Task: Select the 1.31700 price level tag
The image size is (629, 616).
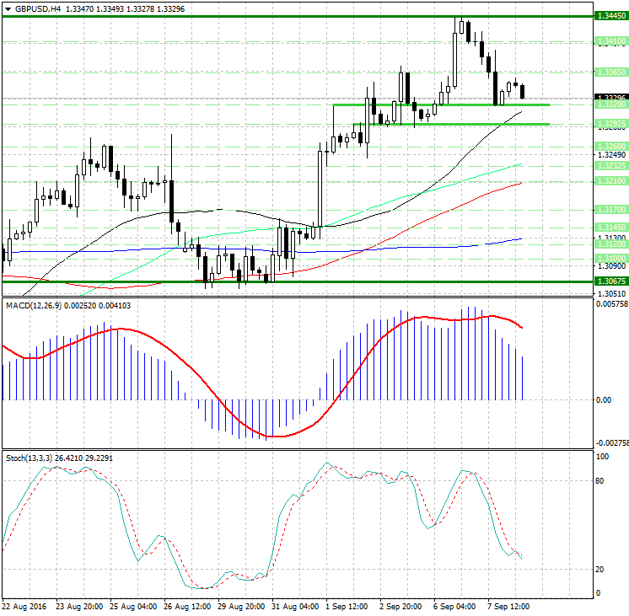Action: click(610, 208)
